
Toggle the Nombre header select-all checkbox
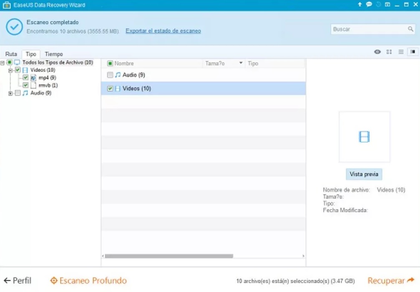pyautogui.click(x=110, y=63)
